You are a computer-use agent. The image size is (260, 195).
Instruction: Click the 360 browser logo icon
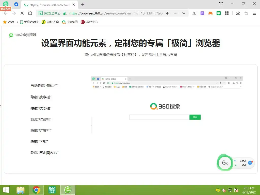click(x=6, y=4)
